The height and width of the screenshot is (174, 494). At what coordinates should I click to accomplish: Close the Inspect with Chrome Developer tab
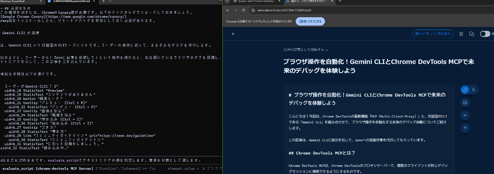[279, 1]
